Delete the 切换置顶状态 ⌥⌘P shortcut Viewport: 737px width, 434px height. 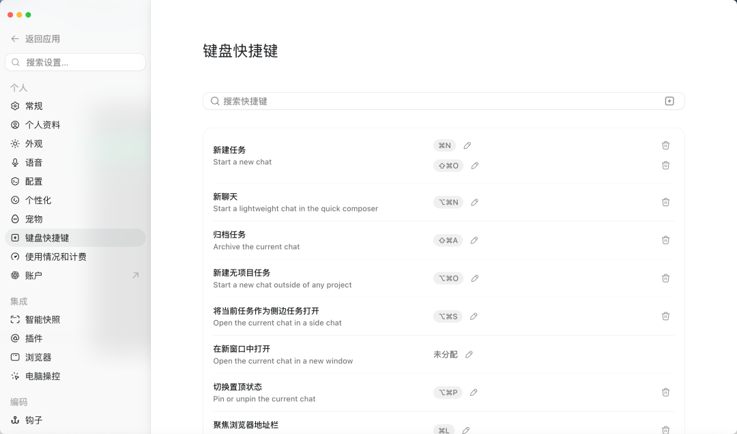(665, 392)
